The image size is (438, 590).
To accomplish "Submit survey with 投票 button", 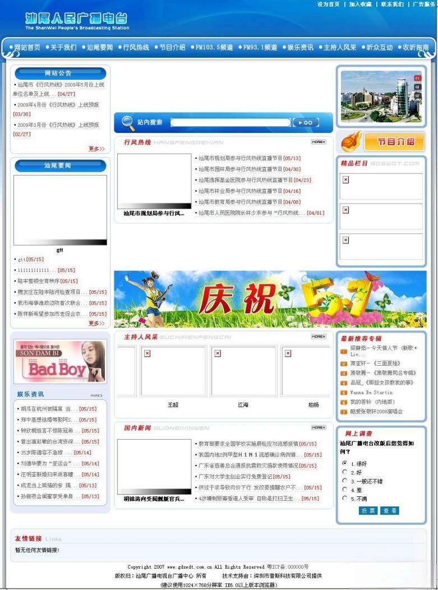I will [368, 510].
